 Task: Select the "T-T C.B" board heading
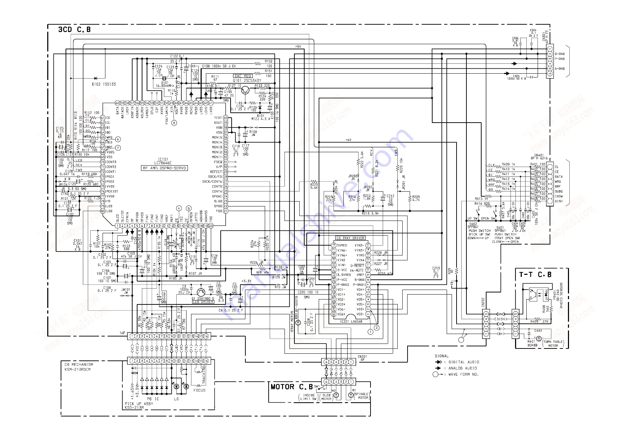point(535,274)
